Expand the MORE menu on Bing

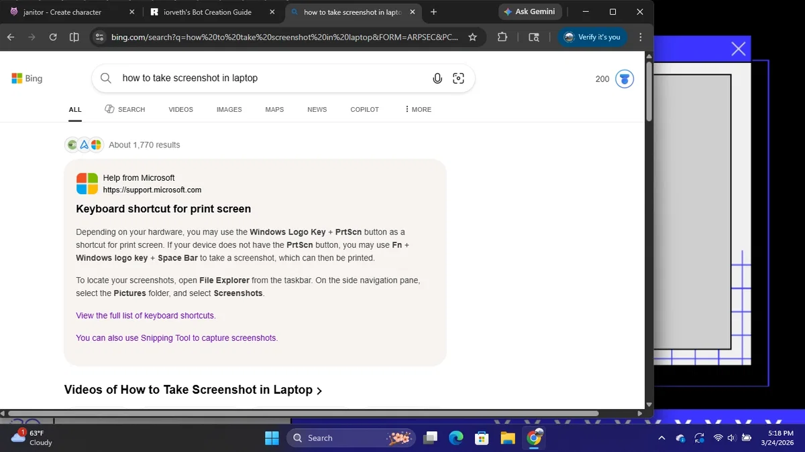tap(418, 110)
